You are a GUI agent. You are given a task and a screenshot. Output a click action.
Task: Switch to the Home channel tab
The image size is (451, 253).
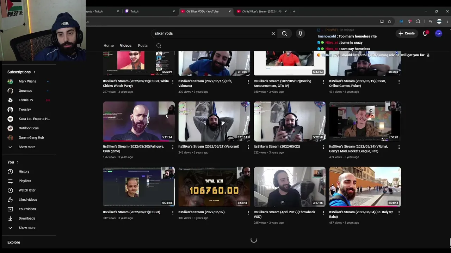pos(109,46)
